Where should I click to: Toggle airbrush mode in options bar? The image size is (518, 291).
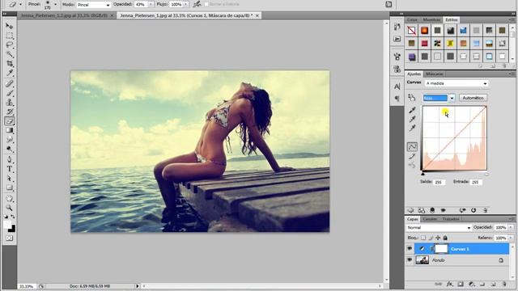pyautogui.click(x=197, y=4)
